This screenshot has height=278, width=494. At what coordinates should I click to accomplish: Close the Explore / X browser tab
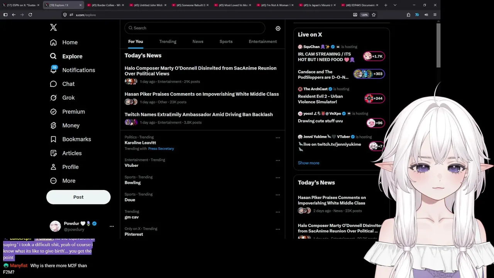click(x=80, y=5)
